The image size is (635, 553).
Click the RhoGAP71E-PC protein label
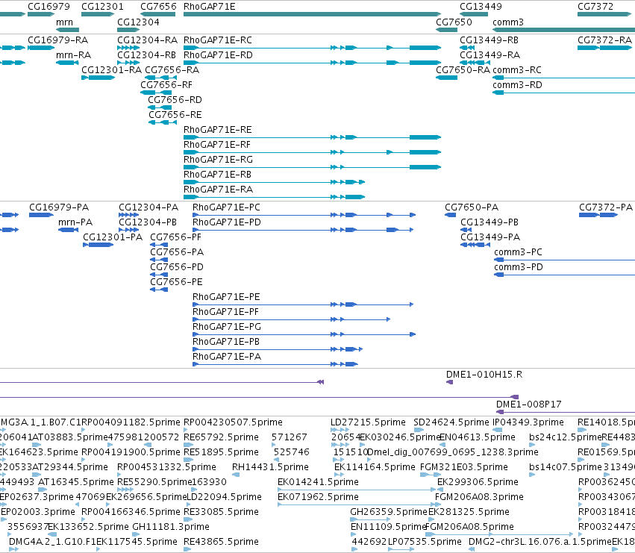pos(226,207)
